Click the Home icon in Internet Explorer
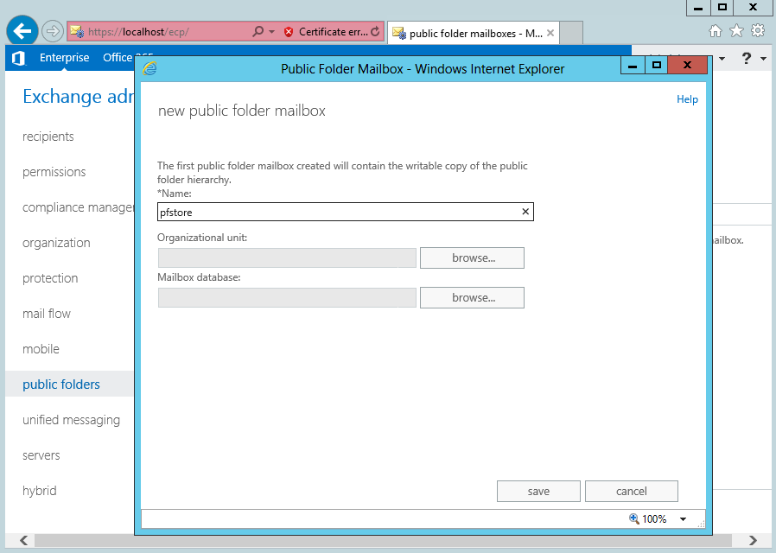776x553 pixels. (716, 30)
